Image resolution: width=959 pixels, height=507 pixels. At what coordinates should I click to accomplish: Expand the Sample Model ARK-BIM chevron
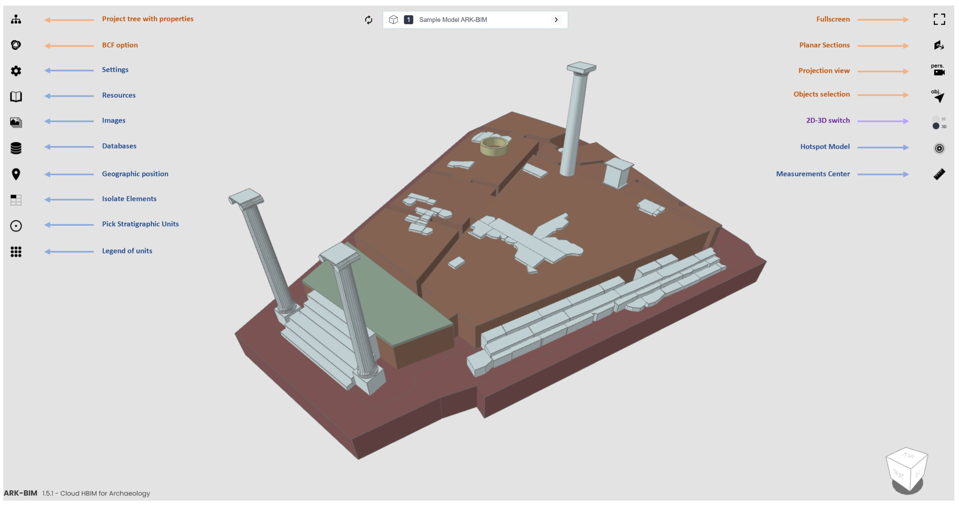pyautogui.click(x=556, y=20)
